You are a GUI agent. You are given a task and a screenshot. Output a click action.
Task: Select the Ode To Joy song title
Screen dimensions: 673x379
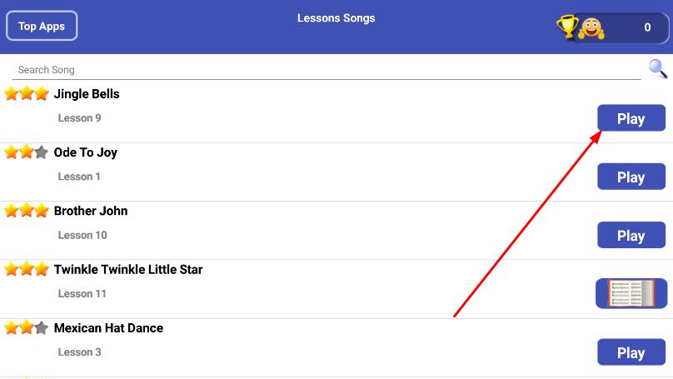pyautogui.click(x=86, y=152)
